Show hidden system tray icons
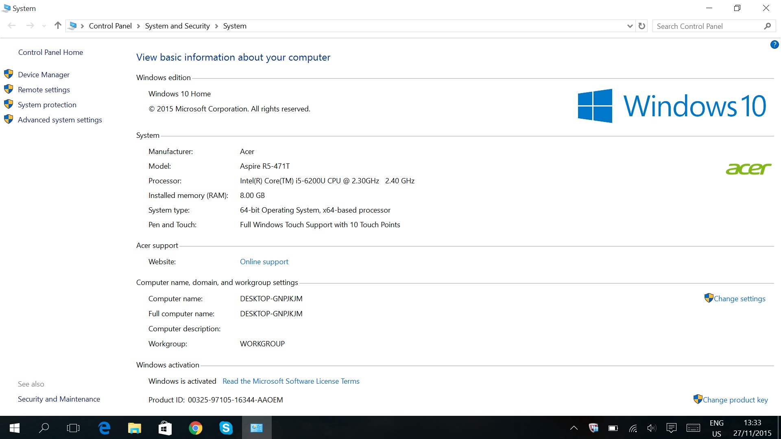The width and height of the screenshot is (781, 439). coord(574,428)
